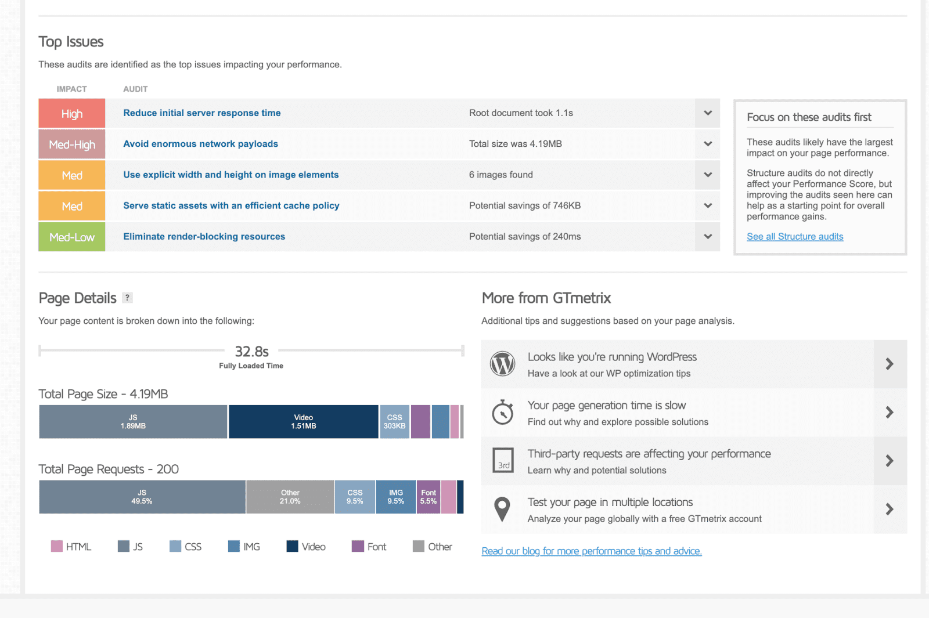Expand the efficient cache policy audit details
Viewport: 929px width, 618px height.
pos(707,205)
